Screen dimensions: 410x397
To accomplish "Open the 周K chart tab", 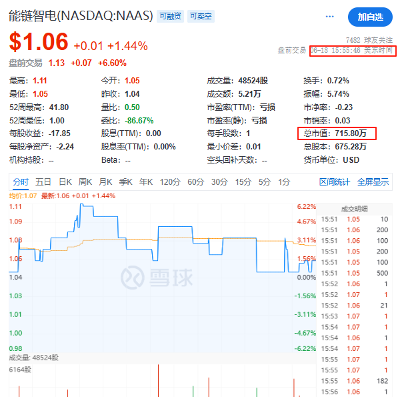I will pyautogui.click(x=85, y=181).
